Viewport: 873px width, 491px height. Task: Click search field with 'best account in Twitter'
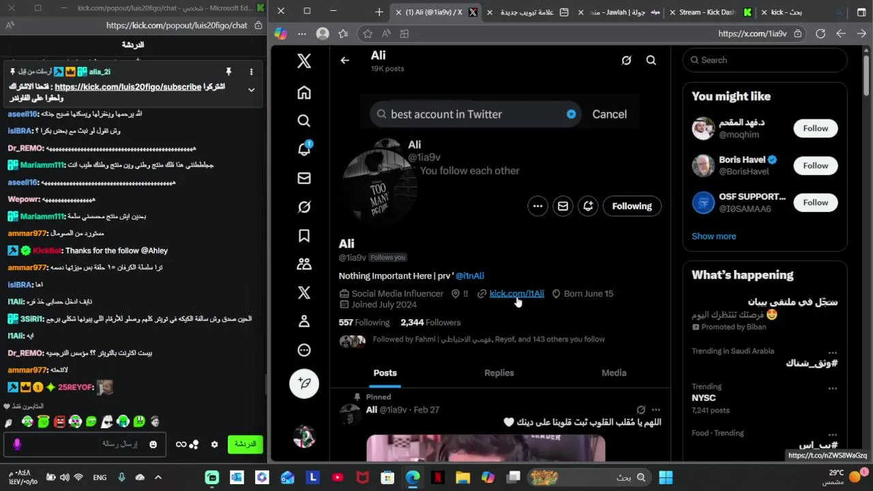475,114
